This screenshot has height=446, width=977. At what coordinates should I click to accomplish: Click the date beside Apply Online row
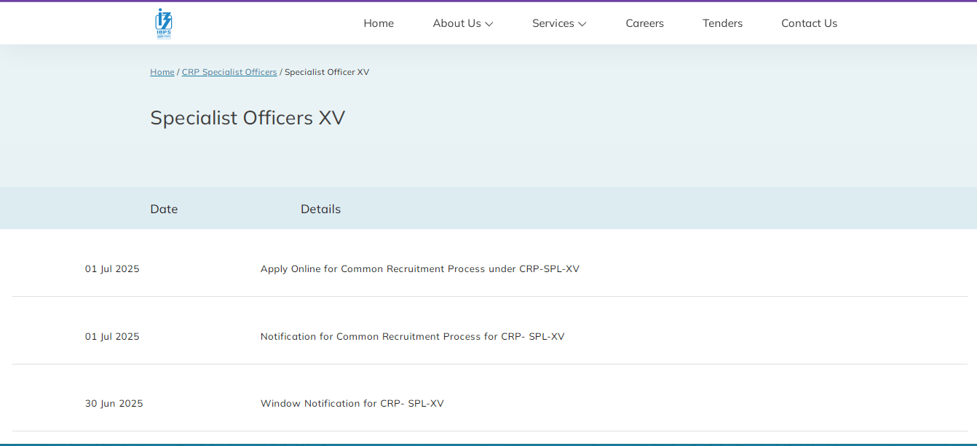click(x=112, y=269)
